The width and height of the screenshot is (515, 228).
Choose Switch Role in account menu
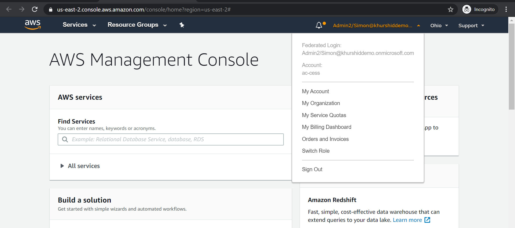coord(316,151)
